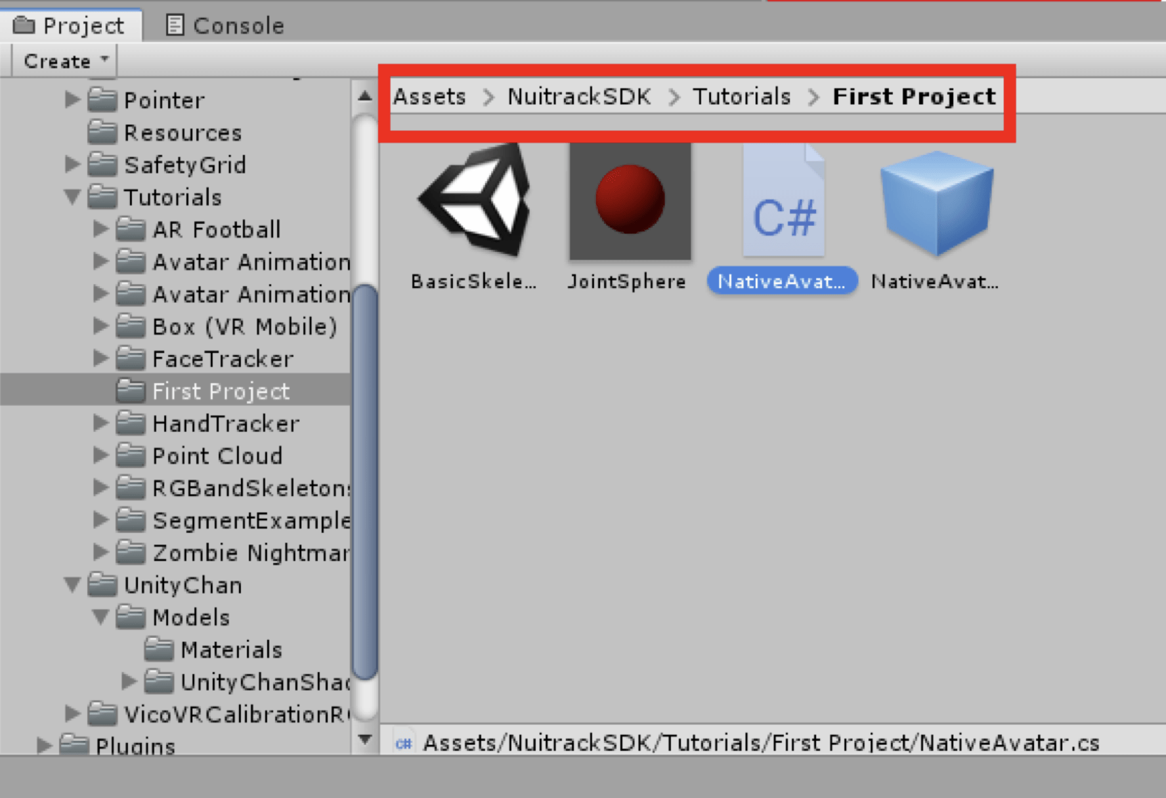Click the AR Football folder icon
This screenshot has height=798, width=1166.
(x=131, y=229)
